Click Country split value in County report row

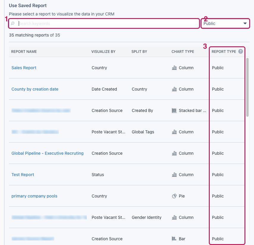pyautogui.click(x=139, y=89)
